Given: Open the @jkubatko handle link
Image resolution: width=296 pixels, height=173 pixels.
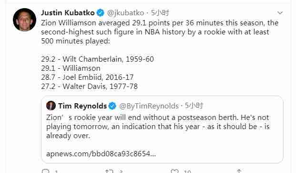Looking at the screenshot, I should 125,13.
